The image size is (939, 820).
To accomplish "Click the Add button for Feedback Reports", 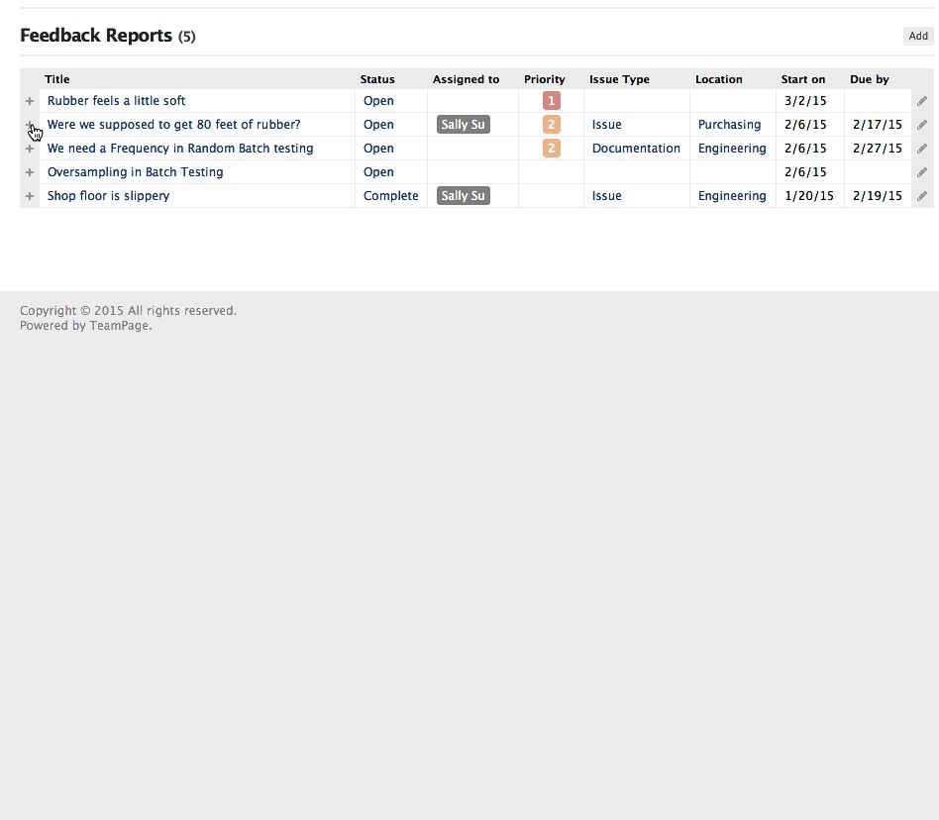I will tap(918, 36).
